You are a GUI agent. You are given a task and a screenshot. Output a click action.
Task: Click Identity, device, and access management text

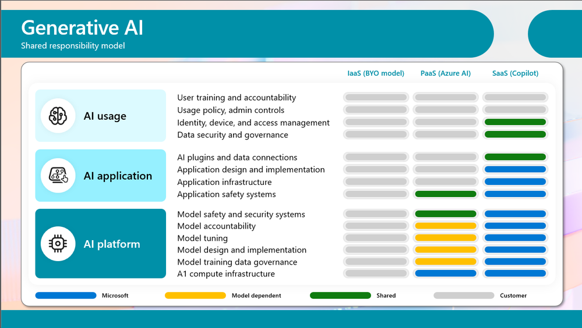coord(253,123)
